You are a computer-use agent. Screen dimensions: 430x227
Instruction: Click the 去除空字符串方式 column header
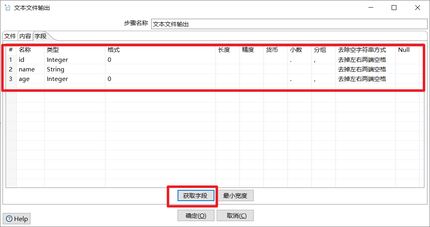(x=366, y=50)
